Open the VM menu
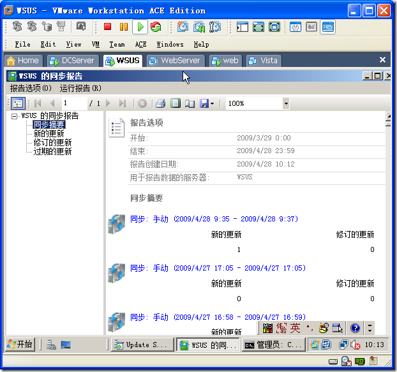Viewport: 397px width, 372px height. [96, 44]
